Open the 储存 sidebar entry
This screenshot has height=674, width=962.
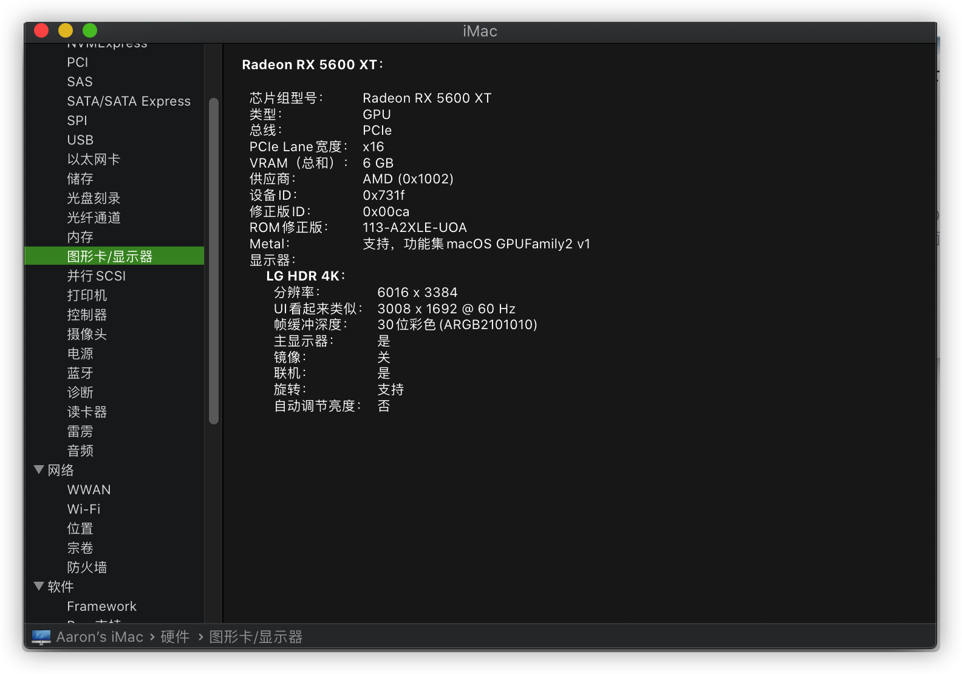tap(80, 179)
